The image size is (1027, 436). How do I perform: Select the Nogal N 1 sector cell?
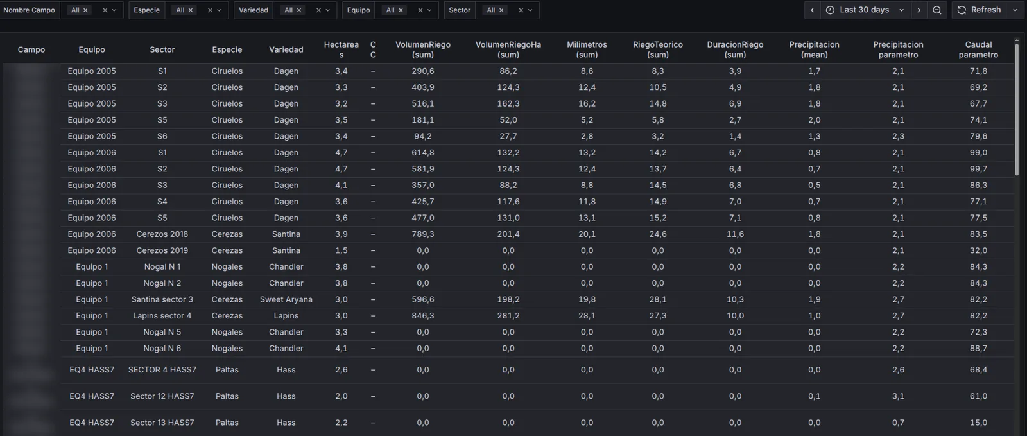162,267
